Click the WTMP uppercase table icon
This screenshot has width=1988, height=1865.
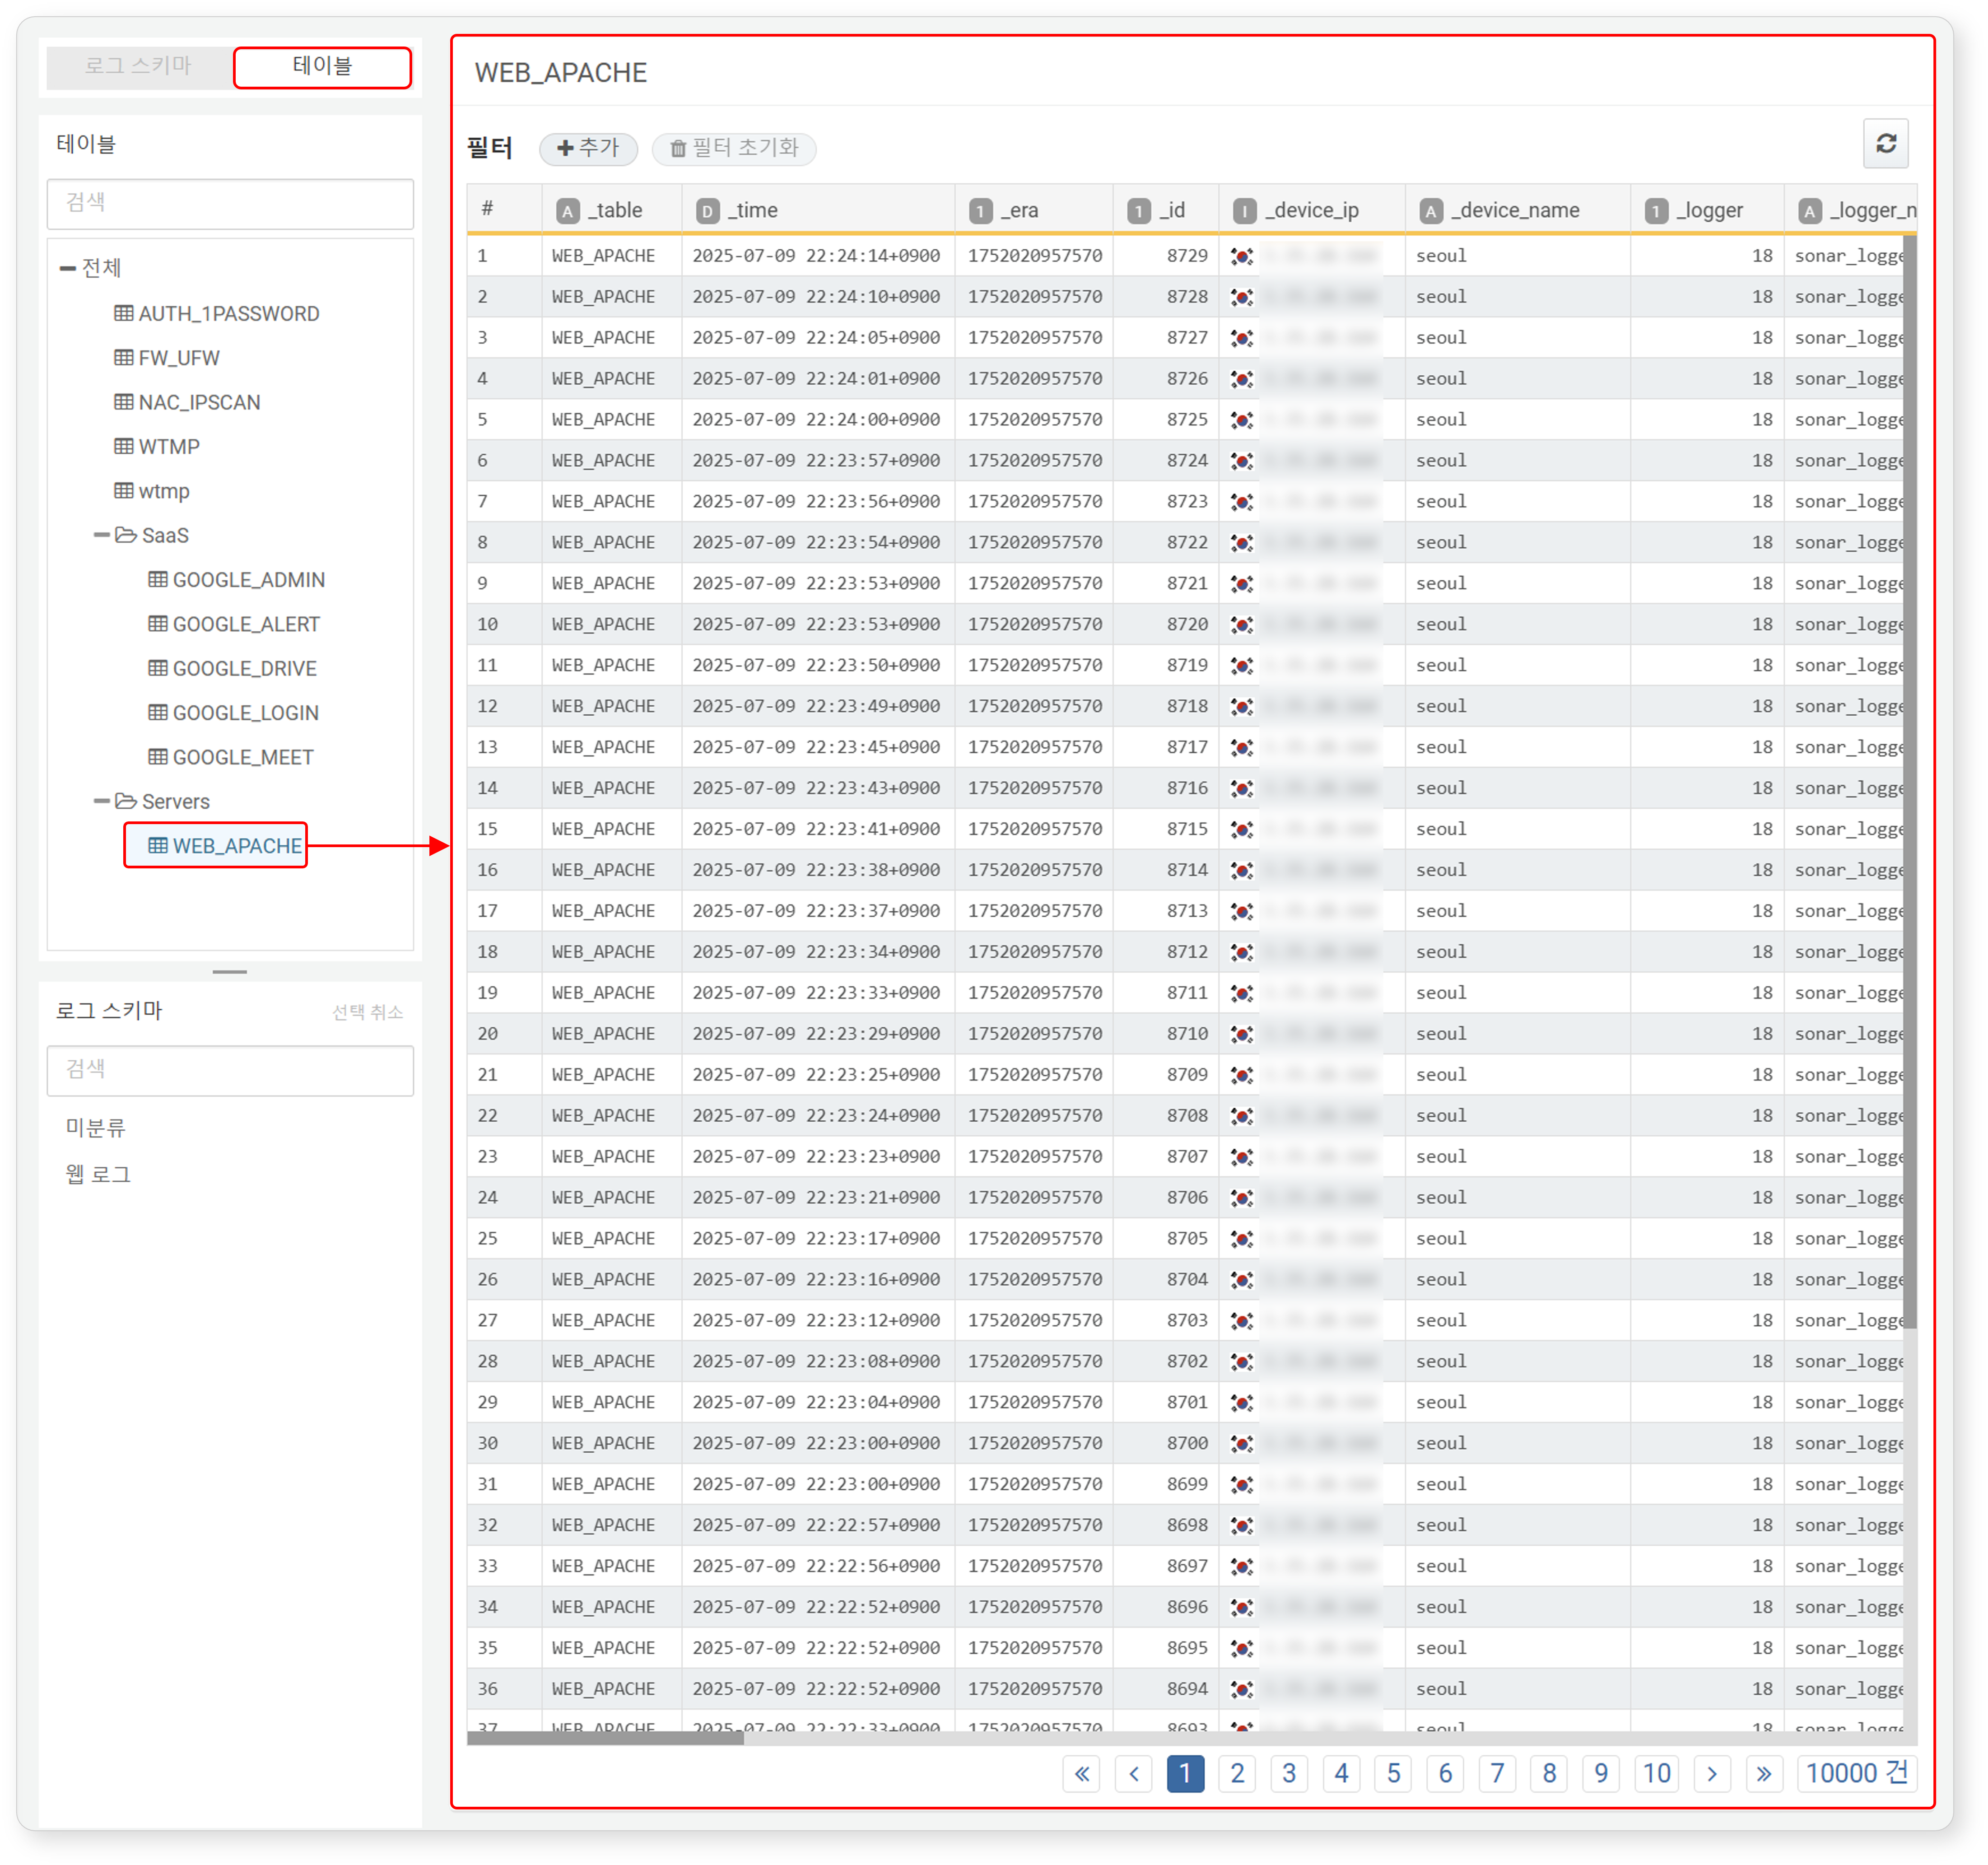click(x=124, y=446)
